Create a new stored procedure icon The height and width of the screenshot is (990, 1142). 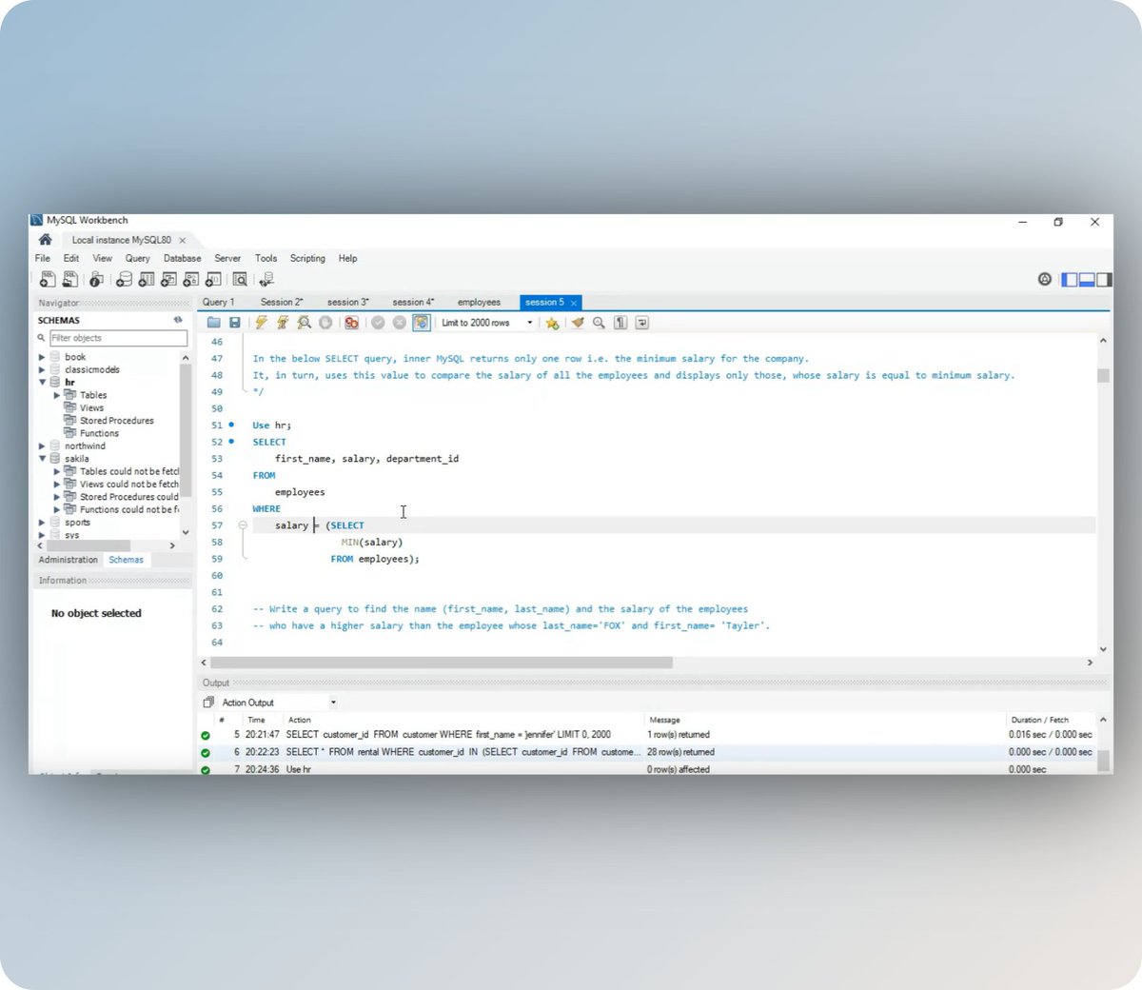pos(190,280)
